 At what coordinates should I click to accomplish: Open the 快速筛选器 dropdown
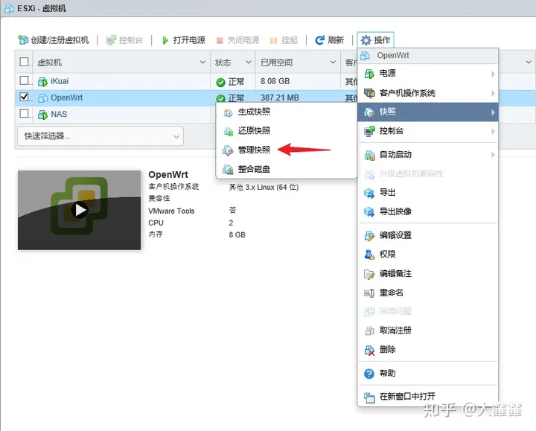tap(99, 136)
